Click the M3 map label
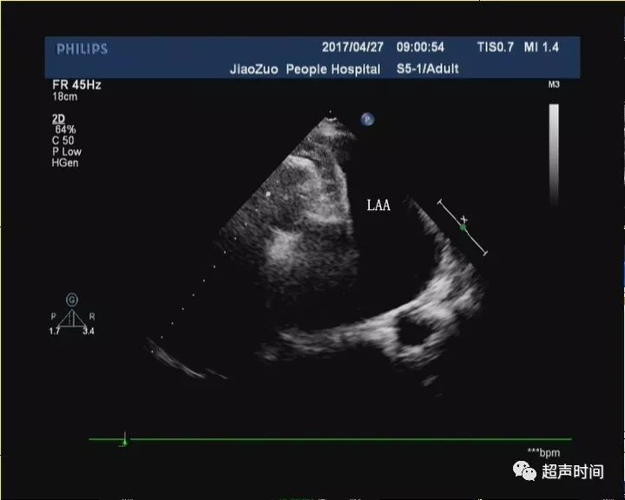The image size is (625, 500). tap(554, 84)
